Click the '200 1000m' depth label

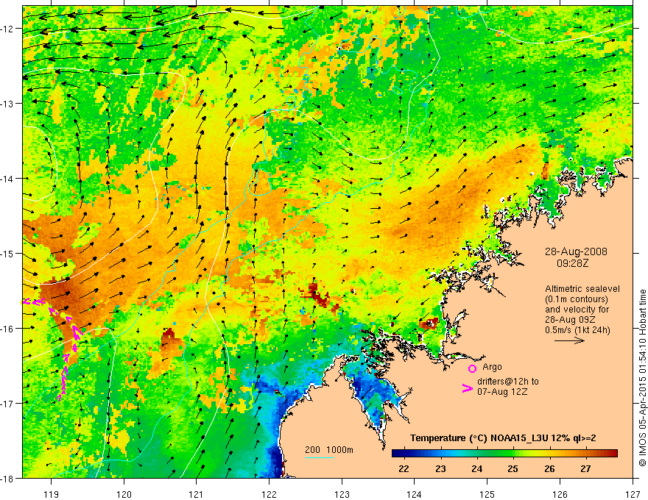tap(329, 450)
